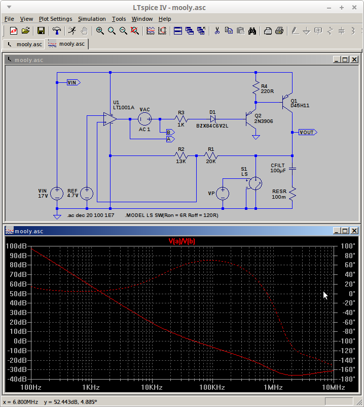Select the Resistor component tool
Screen dimensions: 364x407
pos(330,31)
